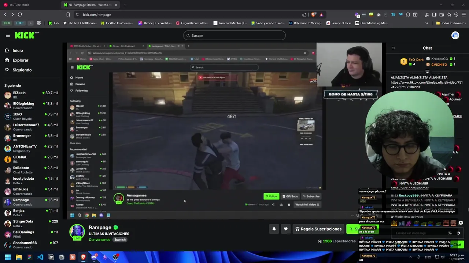This screenshot has width=469, height=263.
Task: Open the FoO_Dark top gifter entry
Action: [412, 61]
